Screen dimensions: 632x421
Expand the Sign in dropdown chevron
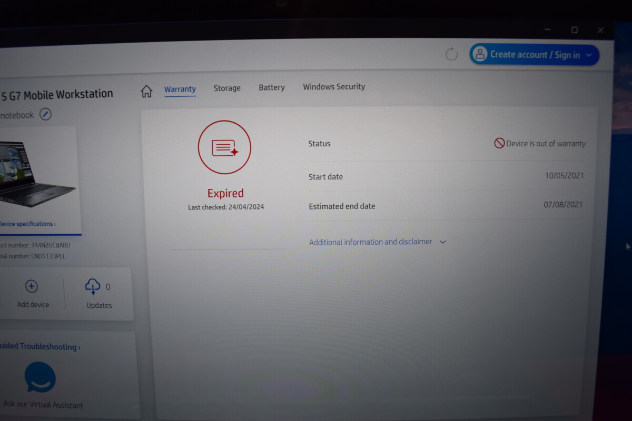[x=589, y=55]
